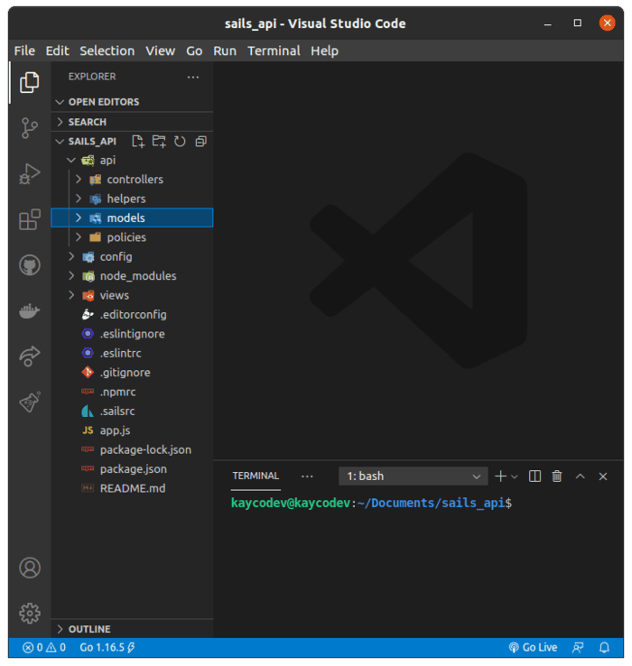Open Explorer more actions ellipsis
Screen dimensions: 632x666
click(x=193, y=77)
